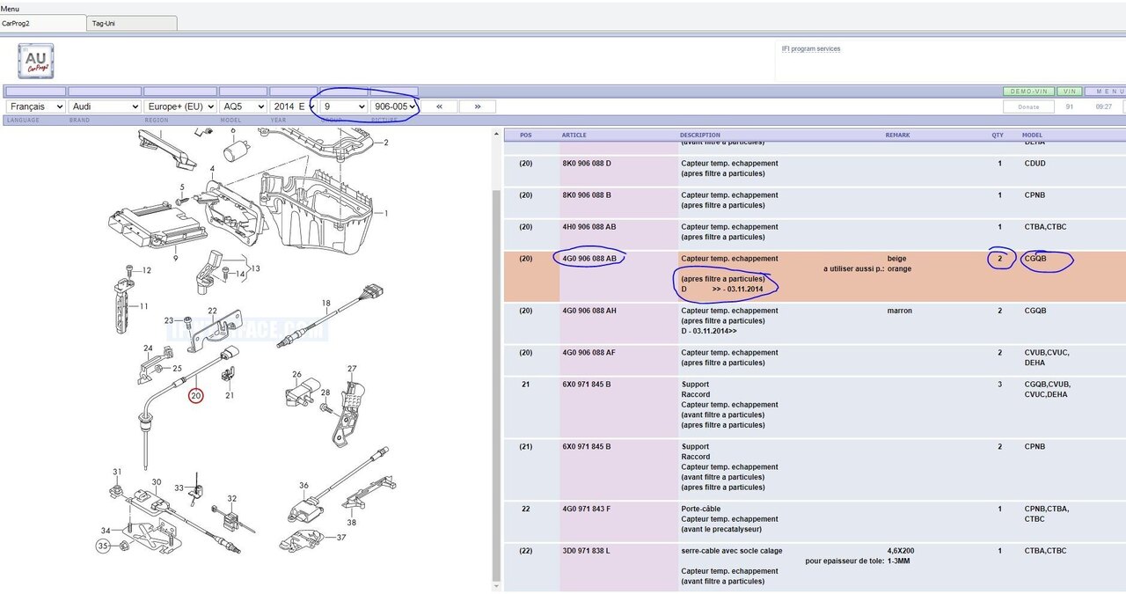The image size is (1126, 594).
Task: Follow the IFI program services link
Action: point(810,49)
